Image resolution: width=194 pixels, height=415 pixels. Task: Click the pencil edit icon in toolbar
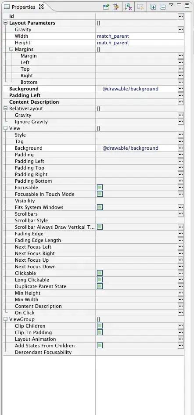point(106,7)
